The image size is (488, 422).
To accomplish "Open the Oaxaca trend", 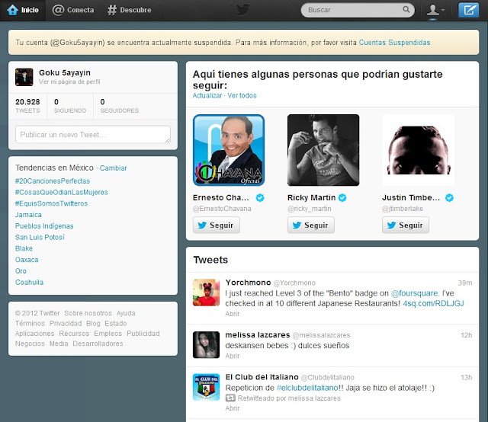I will point(27,260).
